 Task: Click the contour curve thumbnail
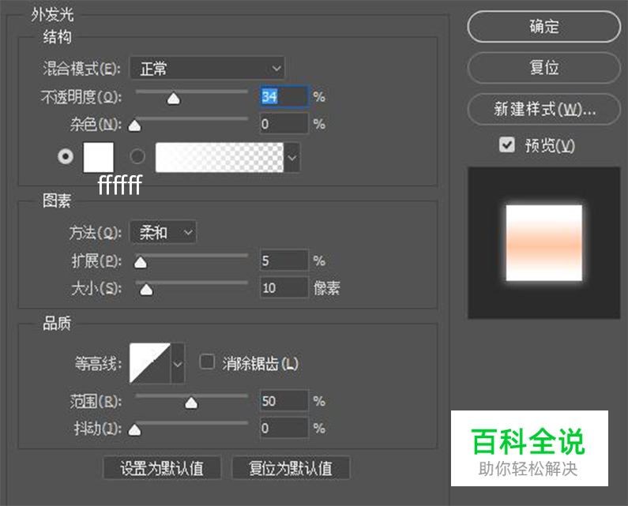pyautogui.click(x=150, y=363)
